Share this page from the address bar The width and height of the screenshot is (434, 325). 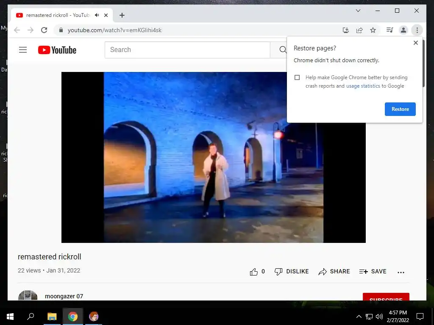point(359,30)
